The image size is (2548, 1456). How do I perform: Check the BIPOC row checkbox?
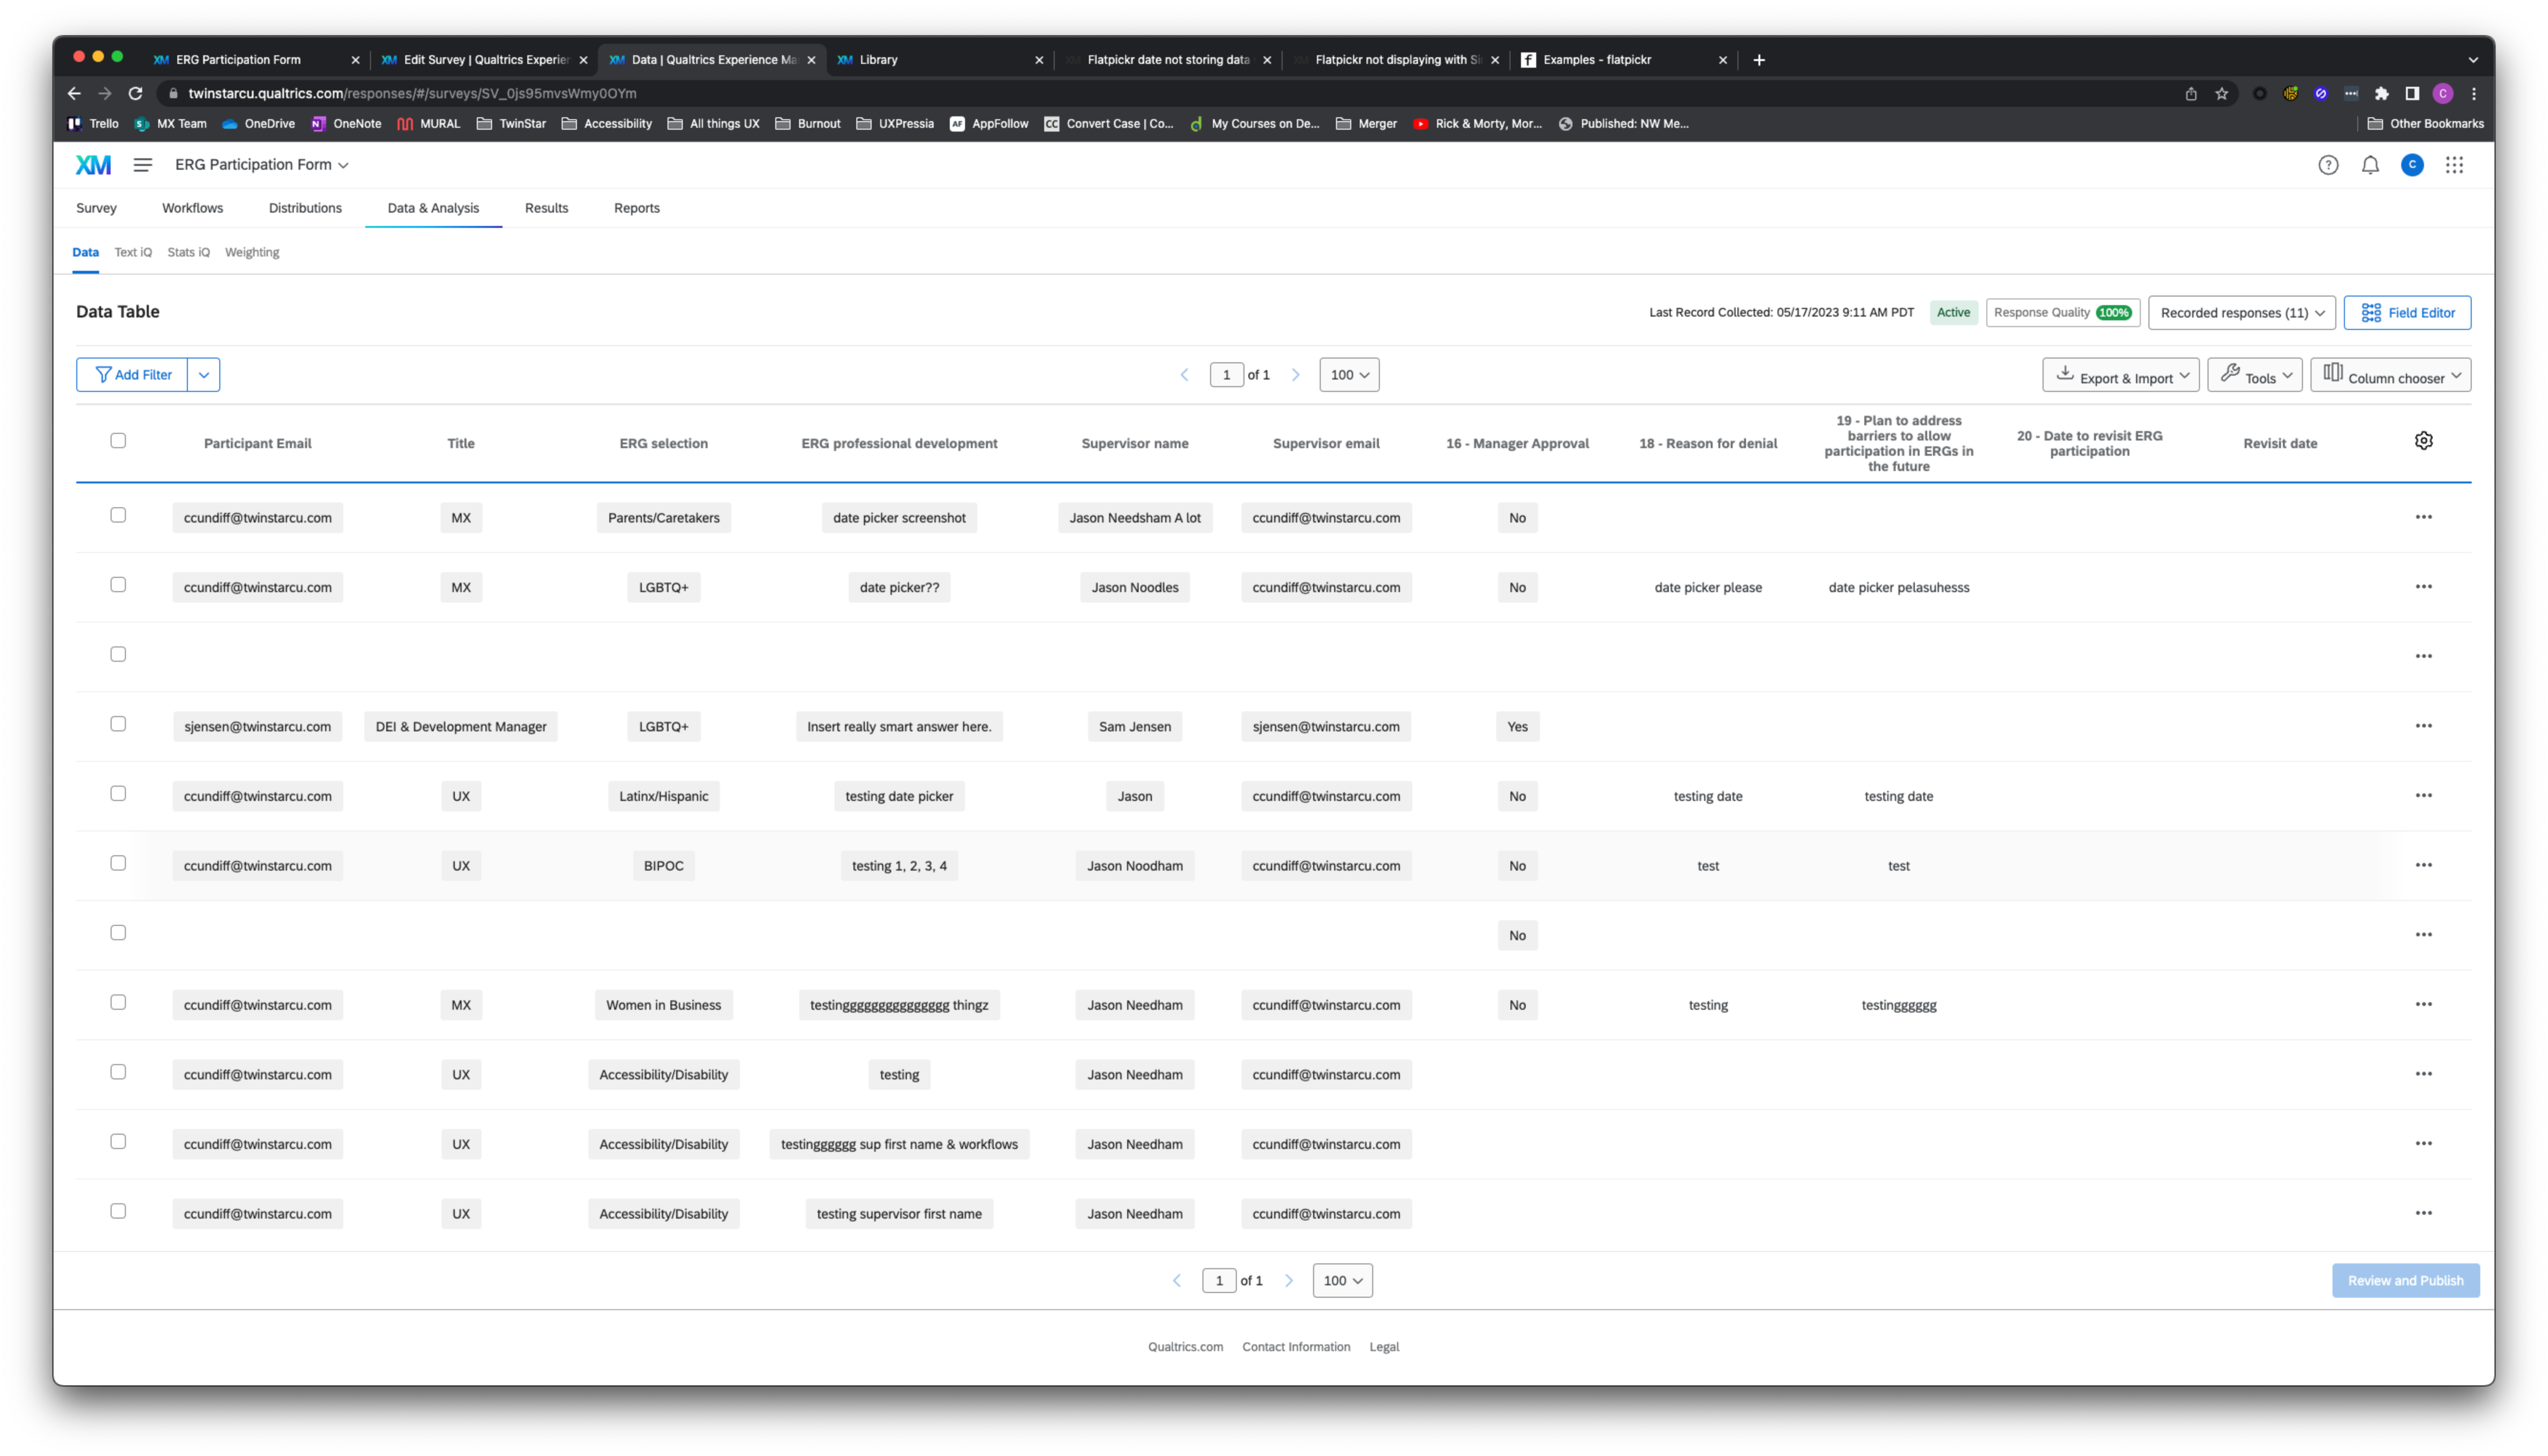tap(118, 863)
